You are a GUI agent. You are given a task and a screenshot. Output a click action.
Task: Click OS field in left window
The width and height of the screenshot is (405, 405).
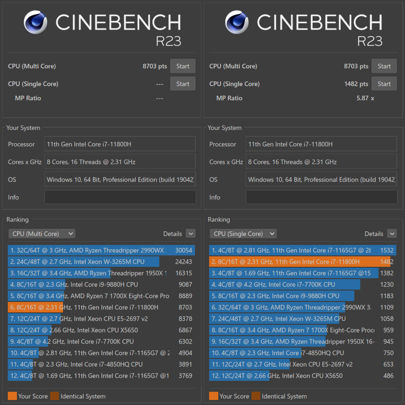tap(120, 179)
